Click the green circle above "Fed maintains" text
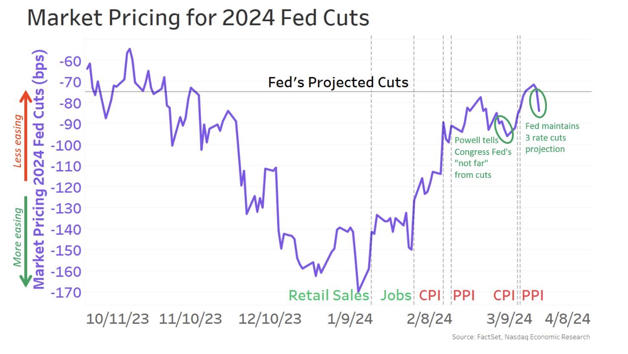 [x=538, y=103]
